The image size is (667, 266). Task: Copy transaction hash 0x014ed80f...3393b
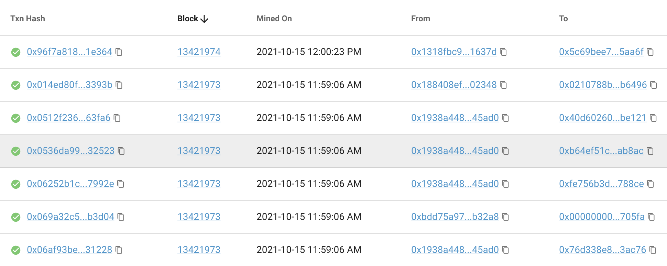tap(120, 85)
